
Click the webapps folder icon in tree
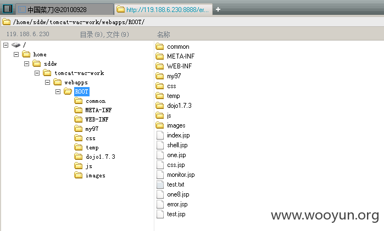coord(58,82)
